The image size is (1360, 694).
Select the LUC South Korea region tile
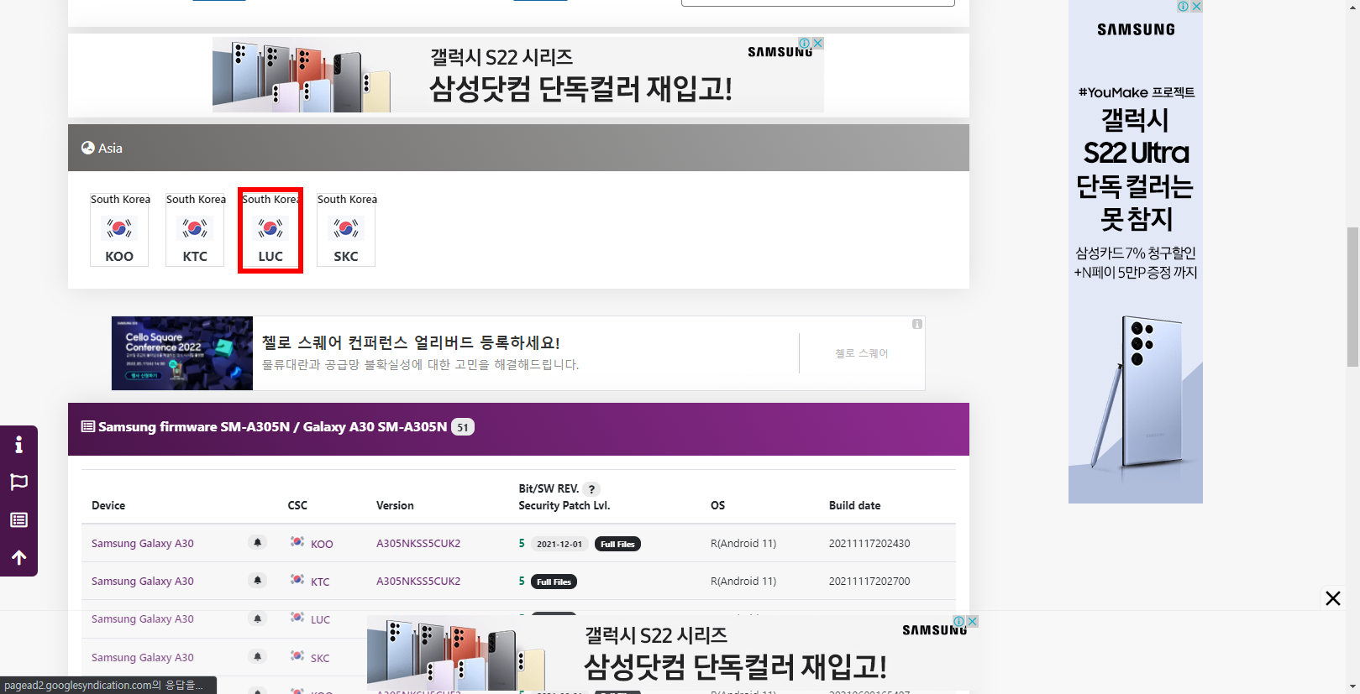(270, 230)
